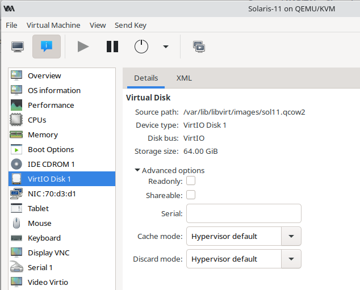This screenshot has height=290, width=360.
Task: Select the Serial 1 port icon
Action: click(16, 267)
